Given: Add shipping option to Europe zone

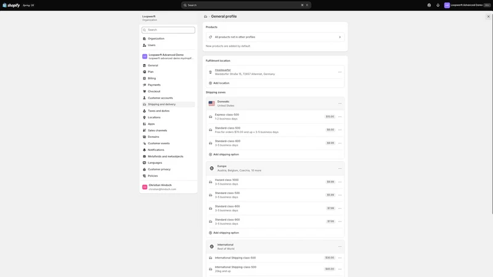Looking at the screenshot, I should 224,233.
